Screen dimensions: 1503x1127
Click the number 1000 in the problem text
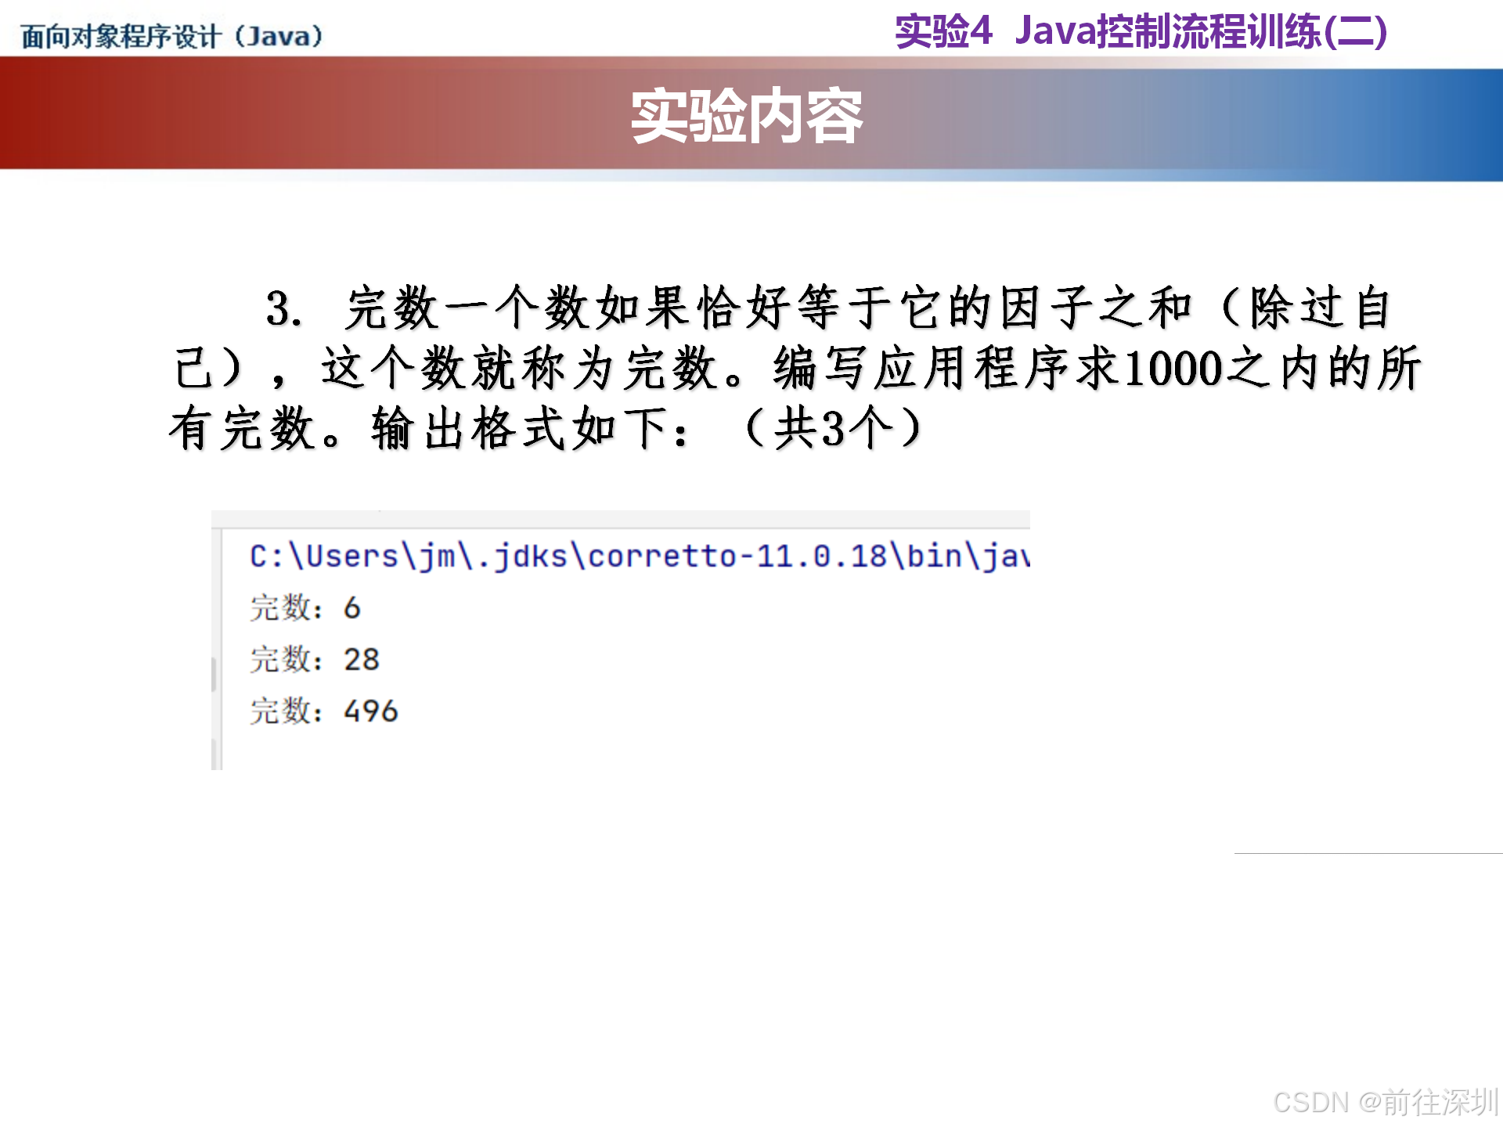pos(1173,368)
